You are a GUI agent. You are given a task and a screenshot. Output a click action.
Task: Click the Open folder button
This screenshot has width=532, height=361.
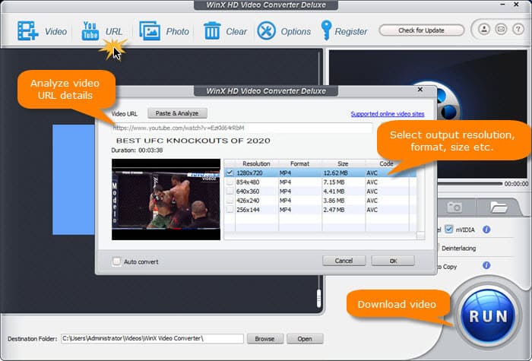[305, 339]
